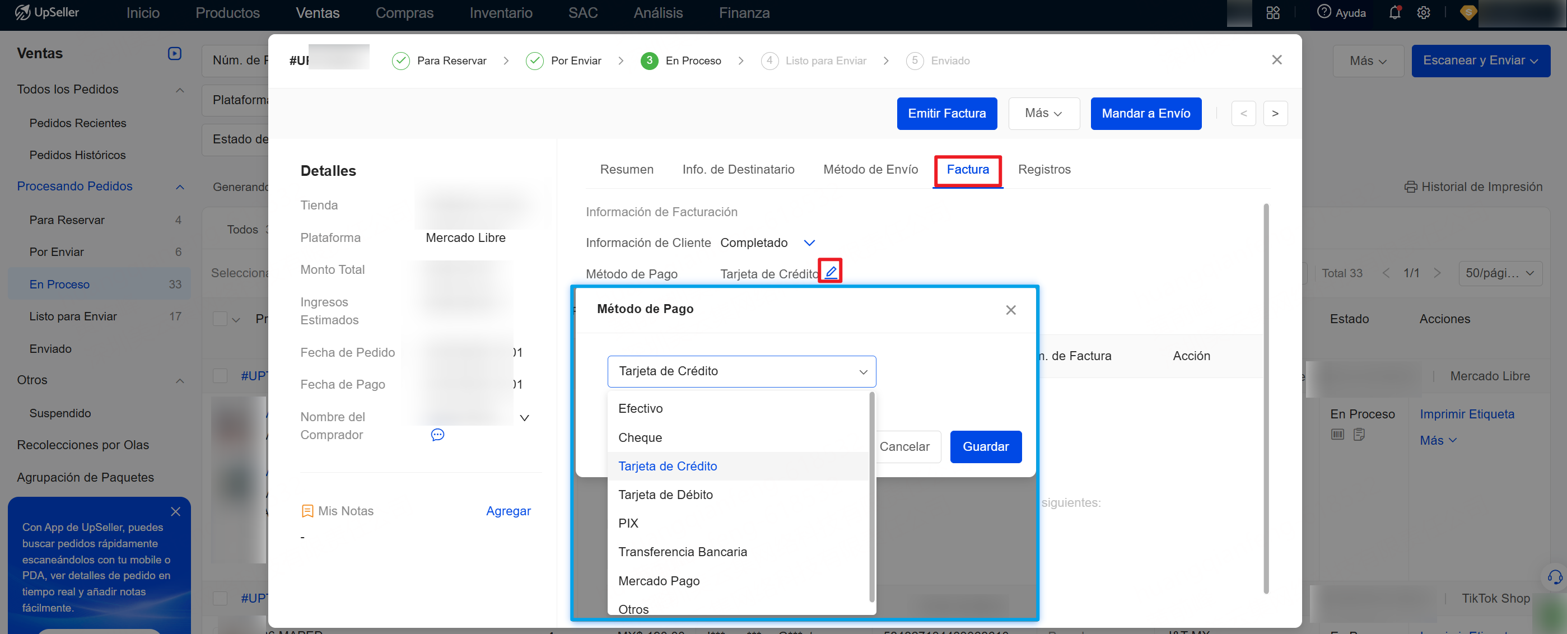The image size is (1567, 634).
Task: Collapse the Otros sidebar section
Action: (x=179, y=381)
